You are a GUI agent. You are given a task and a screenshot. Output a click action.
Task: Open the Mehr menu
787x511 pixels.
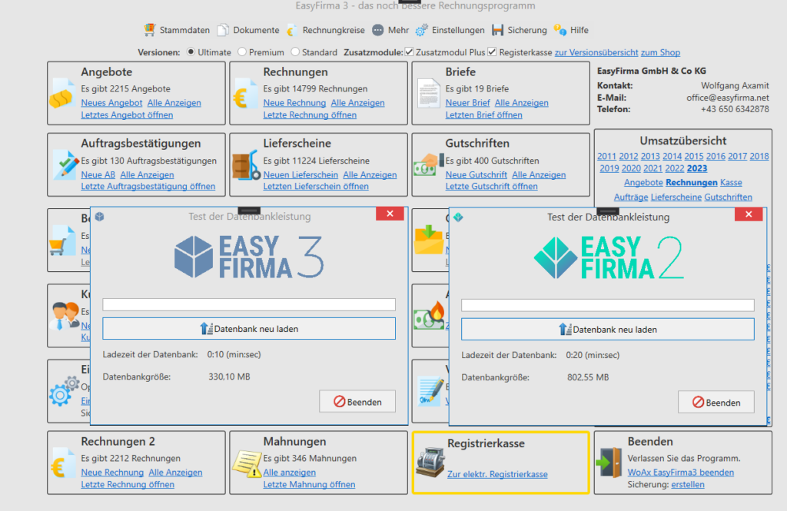click(390, 30)
